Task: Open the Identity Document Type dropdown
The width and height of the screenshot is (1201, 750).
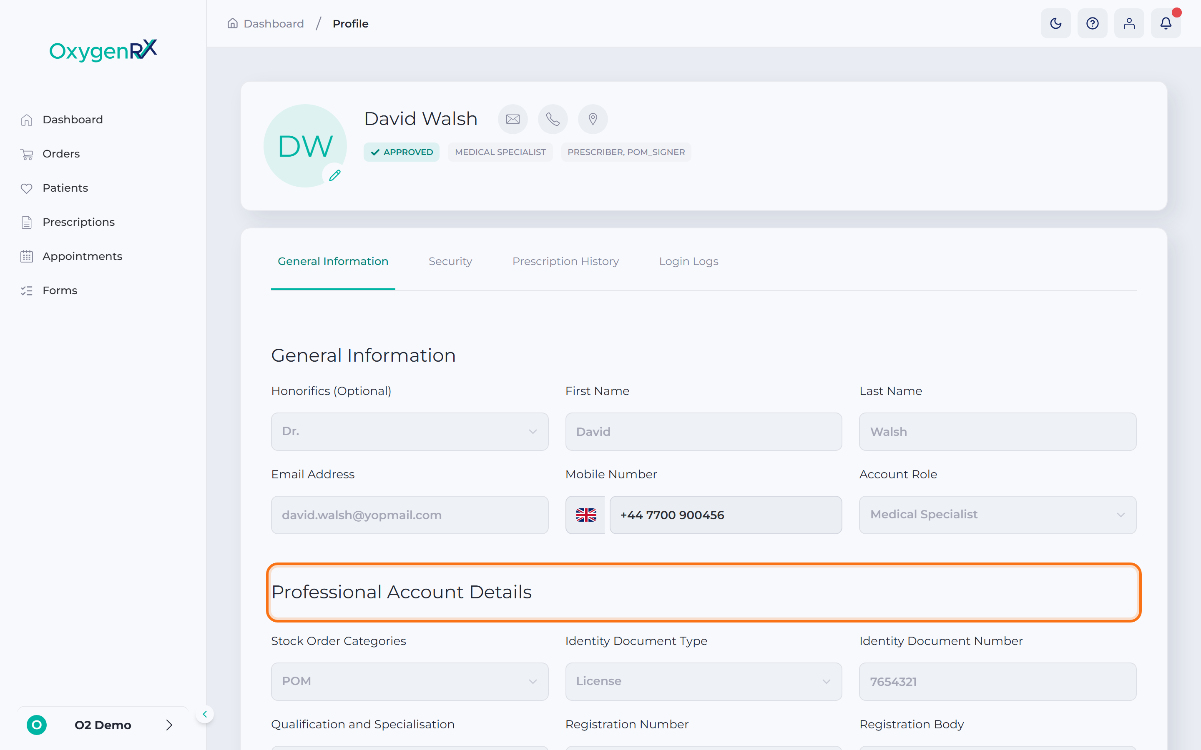Action: 703,681
